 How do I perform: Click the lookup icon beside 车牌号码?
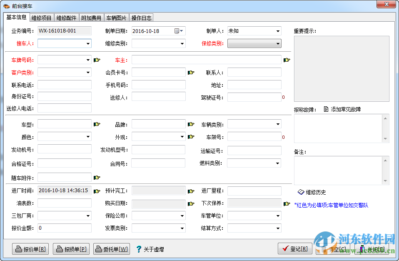point(97,60)
